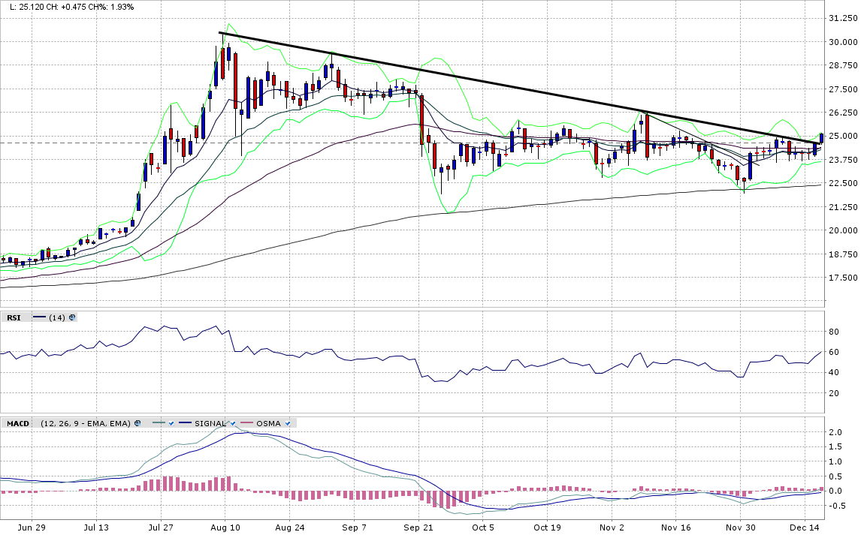Click the Dec 14 date axis label

[x=805, y=527]
